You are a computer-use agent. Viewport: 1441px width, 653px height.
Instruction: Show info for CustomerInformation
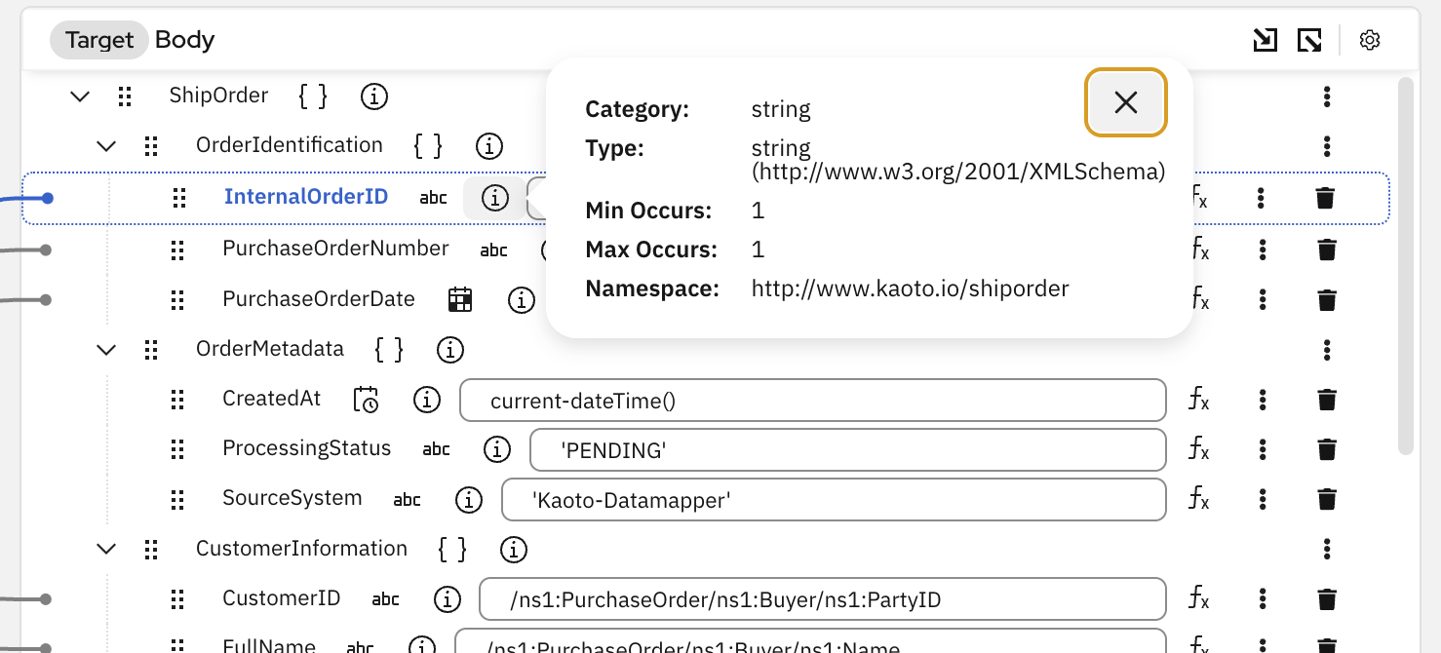514,550
